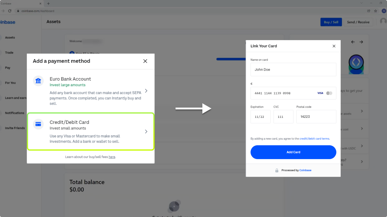387x217 pixels.
Task: Reload the page in browser toolbar
Action: (10, 11)
